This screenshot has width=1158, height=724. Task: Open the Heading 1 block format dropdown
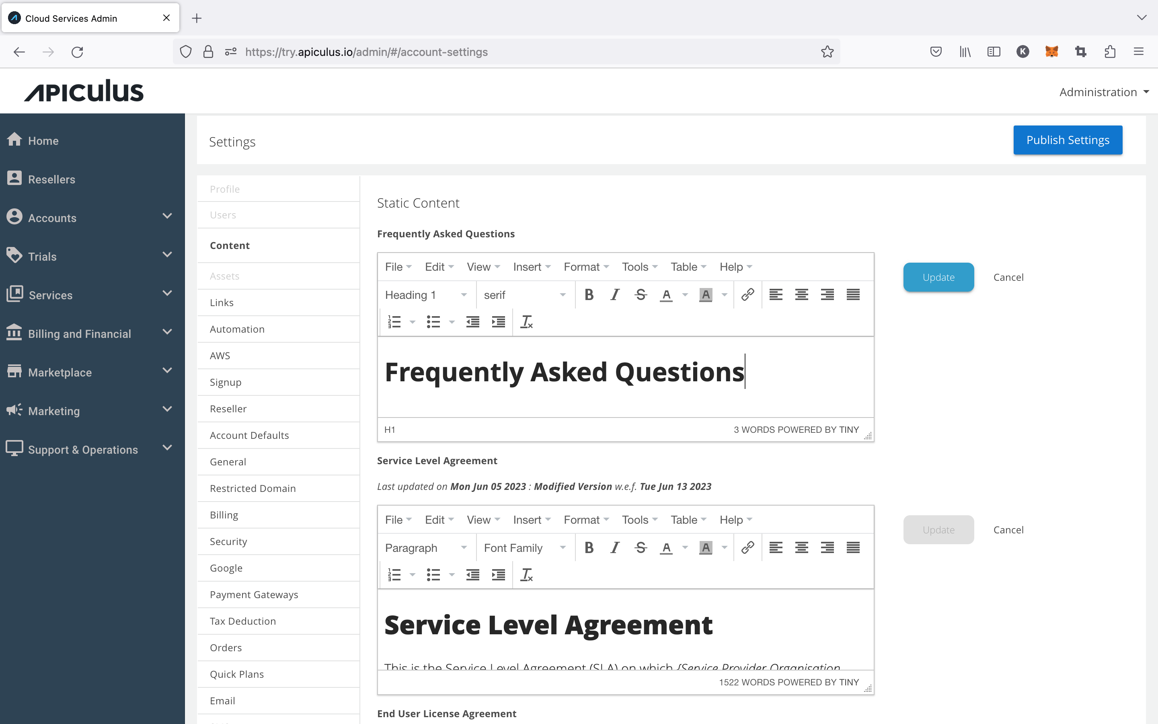pyautogui.click(x=426, y=295)
